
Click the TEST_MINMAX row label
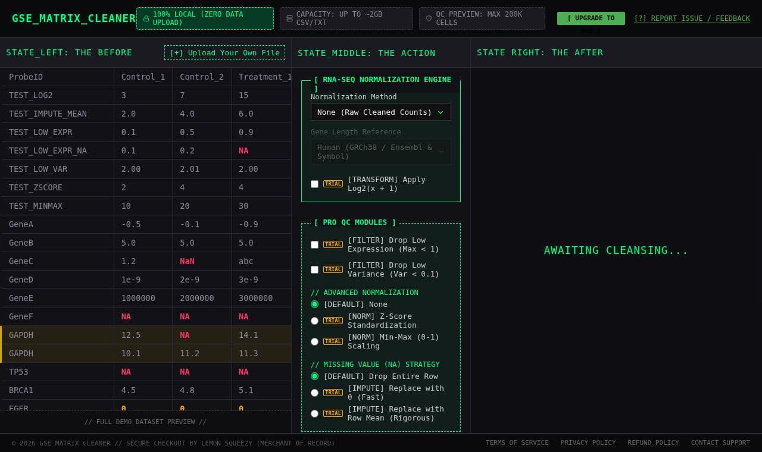pos(36,206)
